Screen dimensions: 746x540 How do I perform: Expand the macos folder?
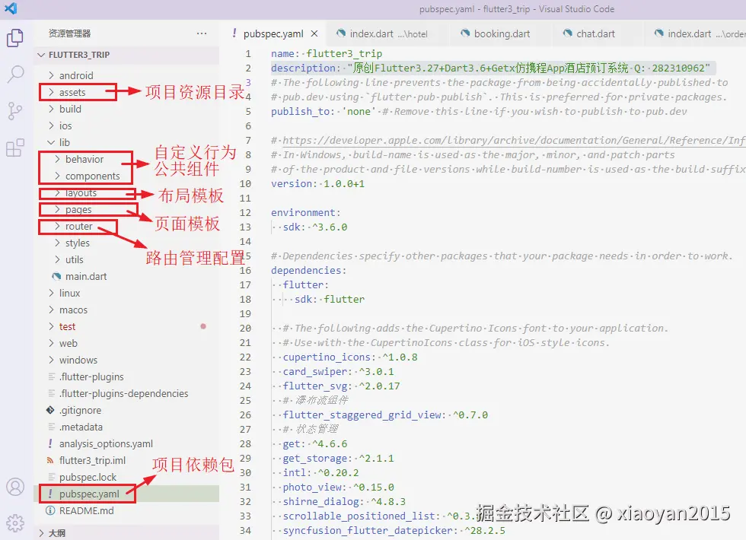click(x=52, y=310)
